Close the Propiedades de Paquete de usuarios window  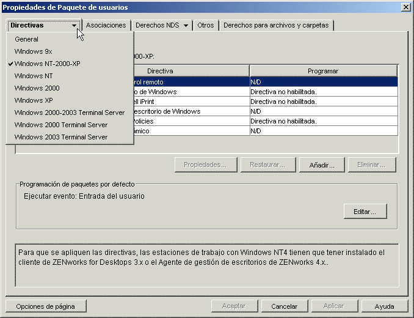point(405,7)
